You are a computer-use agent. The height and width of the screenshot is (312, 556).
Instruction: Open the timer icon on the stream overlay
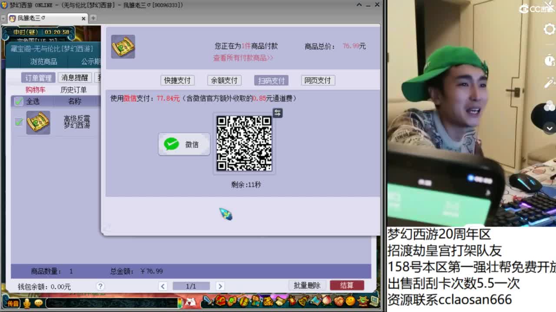point(549,60)
